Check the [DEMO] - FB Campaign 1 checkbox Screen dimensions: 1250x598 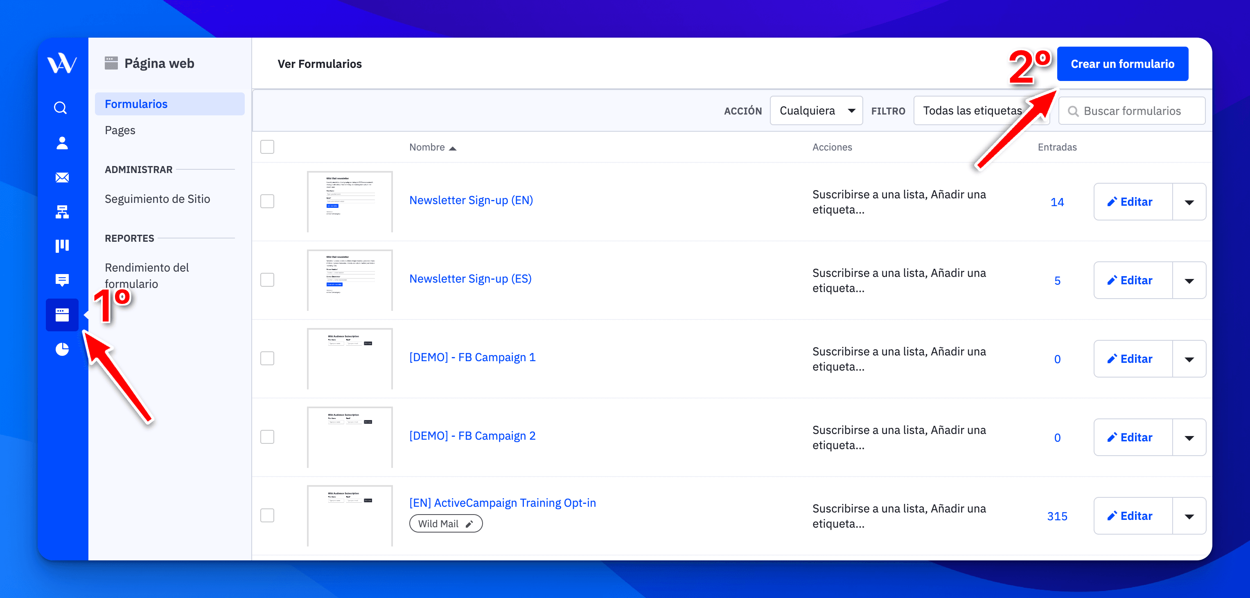267,358
